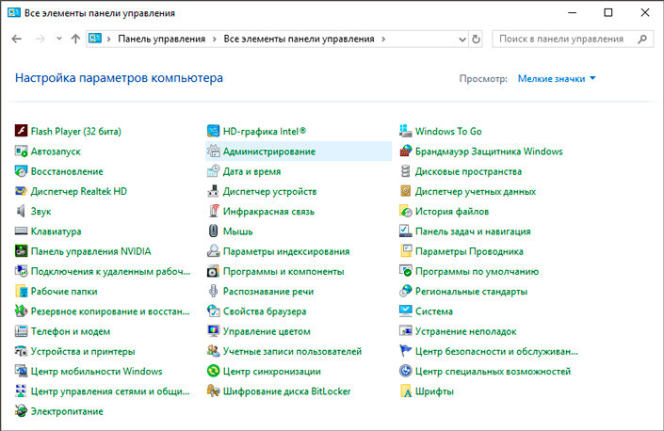The width and height of the screenshot is (664, 431).
Task: Open Дисковые пространства link
Action: click(x=468, y=171)
